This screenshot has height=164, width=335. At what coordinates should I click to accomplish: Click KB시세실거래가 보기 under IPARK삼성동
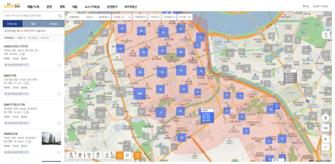[17, 152]
